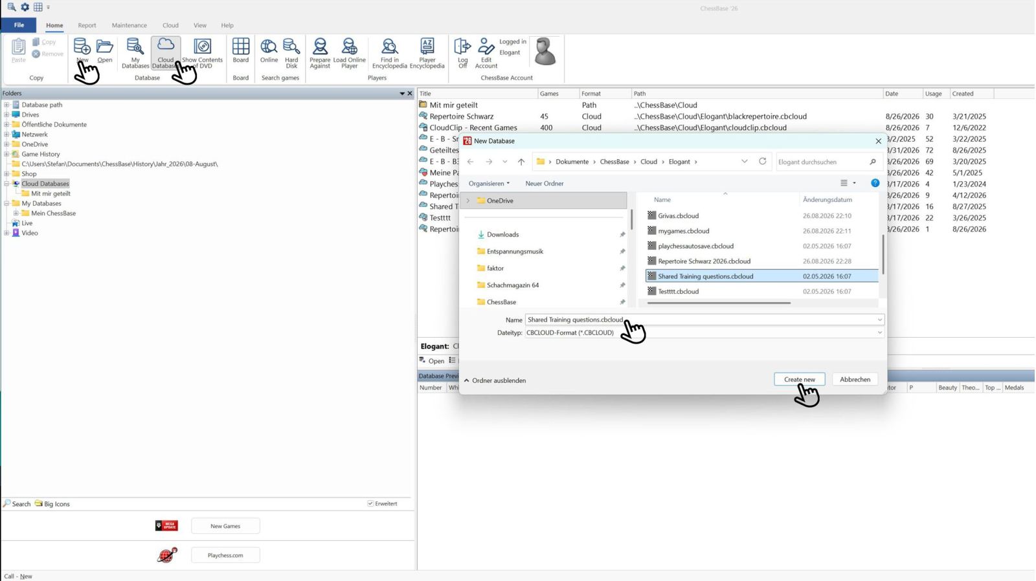
Task: Collapse folders with Ordner ausblenden
Action: point(495,380)
